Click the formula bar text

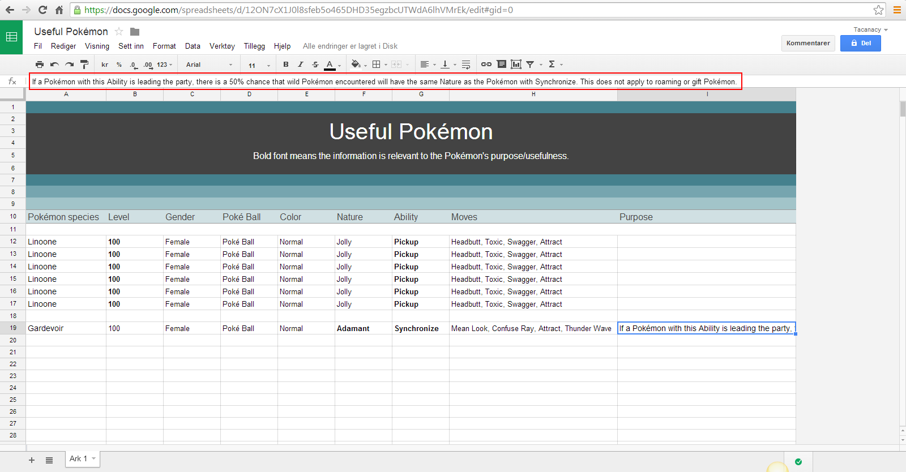tap(385, 81)
